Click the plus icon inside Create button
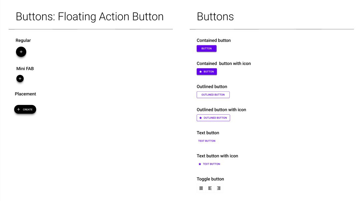362x201 pixels. [18, 109]
